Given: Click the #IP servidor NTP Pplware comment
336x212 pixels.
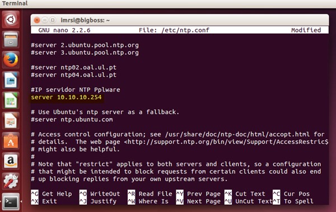Looking at the screenshot, I should point(76,89).
